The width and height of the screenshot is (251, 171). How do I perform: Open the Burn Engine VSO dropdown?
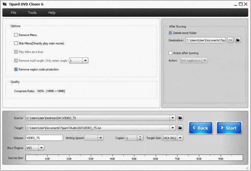41,148
